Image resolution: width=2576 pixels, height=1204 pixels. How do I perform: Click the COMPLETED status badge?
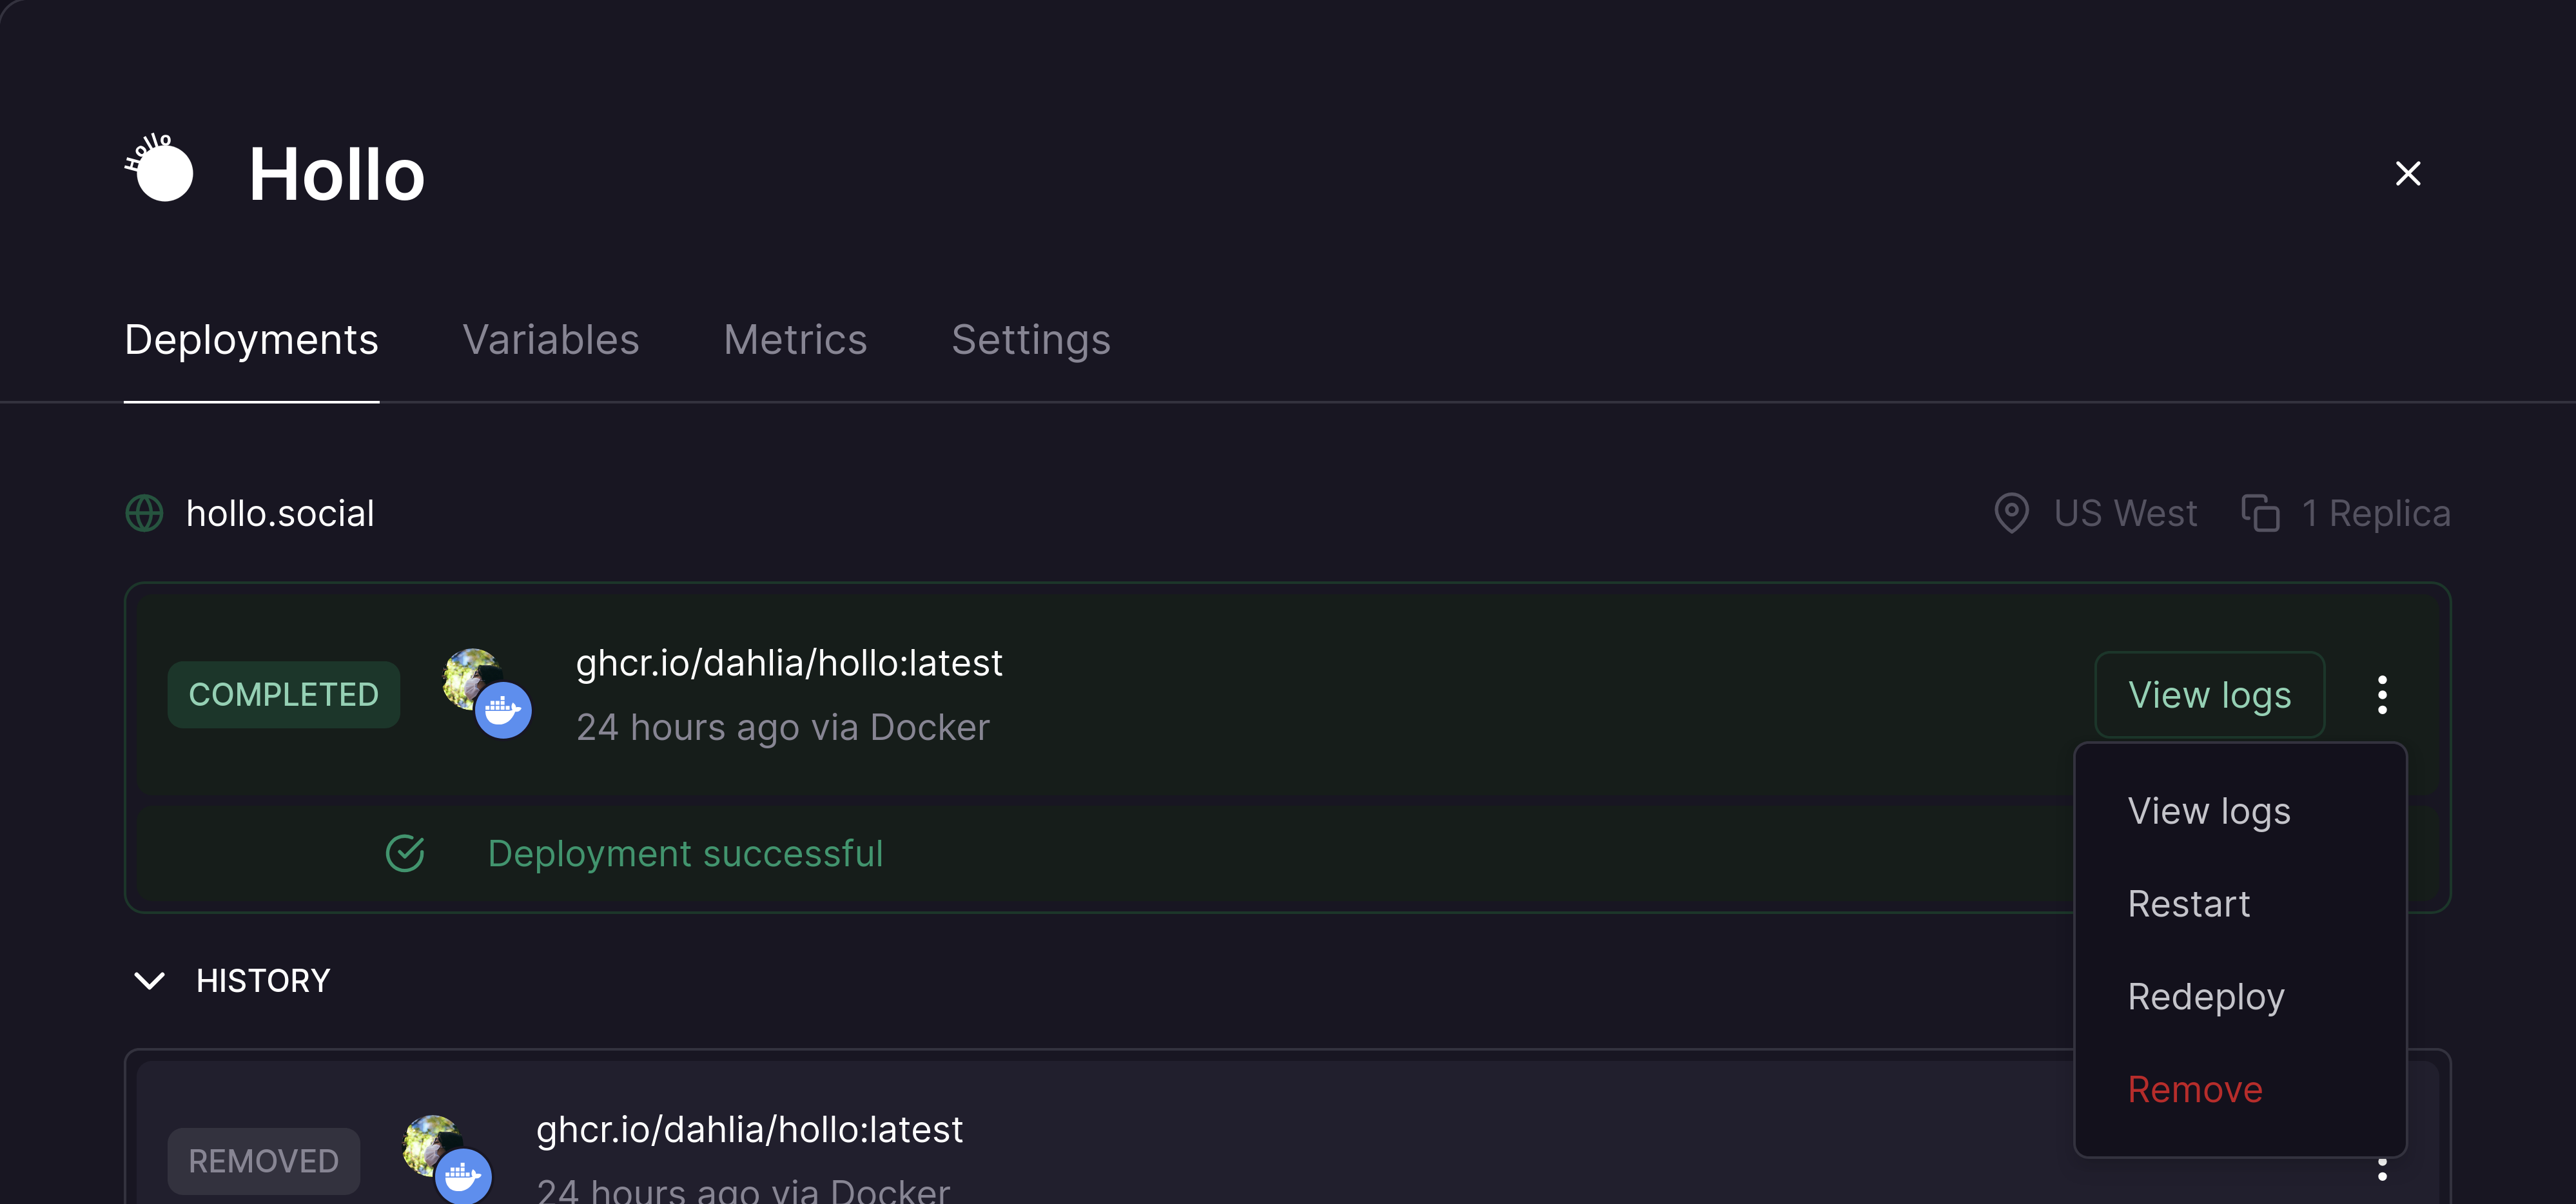click(x=283, y=695)
